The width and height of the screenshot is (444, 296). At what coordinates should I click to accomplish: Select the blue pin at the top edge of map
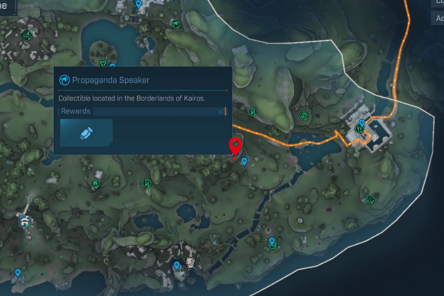(138, 4)
